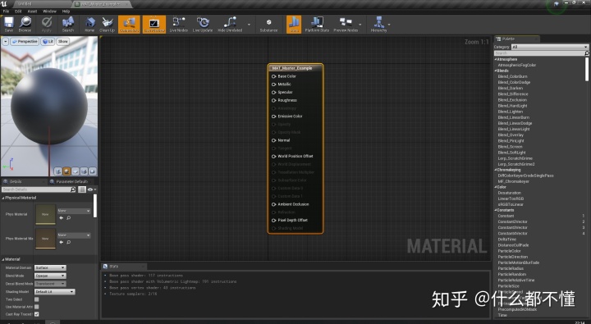Click the Home toolbar icon
591x324 pixels.
click(89, 25)
